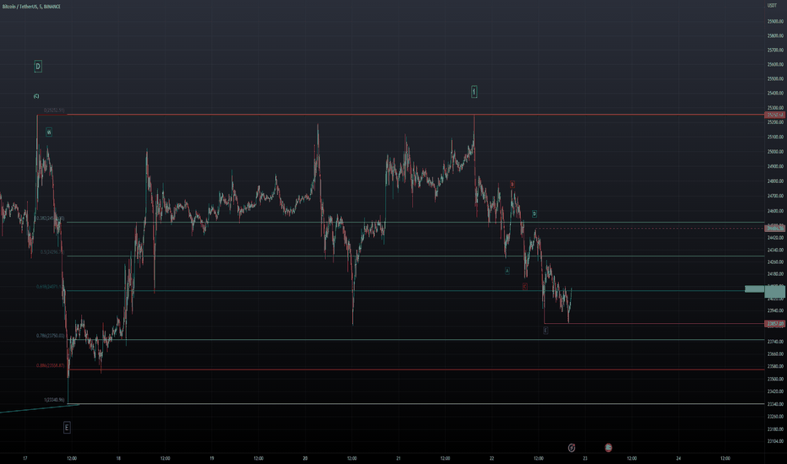Click the boxed w label under the first peak

(49, 132)
